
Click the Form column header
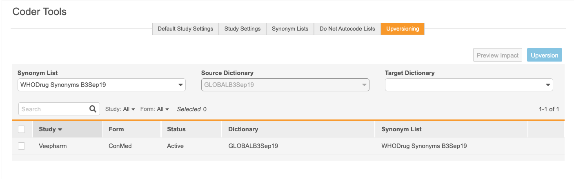coord(116,129)
